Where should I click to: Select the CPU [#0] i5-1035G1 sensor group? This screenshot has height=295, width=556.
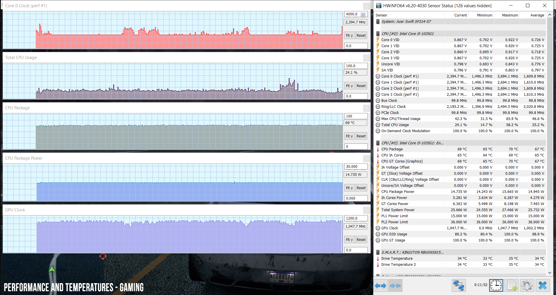[460, 34]
